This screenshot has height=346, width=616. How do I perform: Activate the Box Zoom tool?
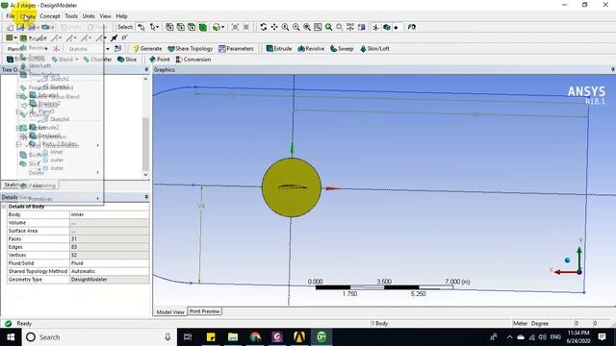pos(295,27)
